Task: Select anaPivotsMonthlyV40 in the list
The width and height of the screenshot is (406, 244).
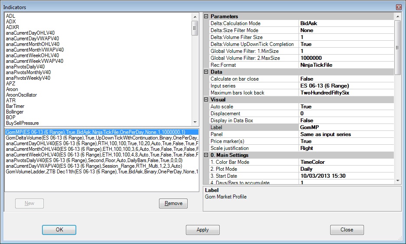Action: click(x=28, y=72)
